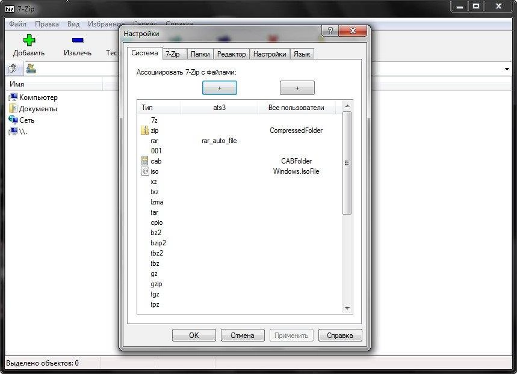Open the Редактор tab
517x374 pixels.
pyautogui.click(x=232, y=54)
